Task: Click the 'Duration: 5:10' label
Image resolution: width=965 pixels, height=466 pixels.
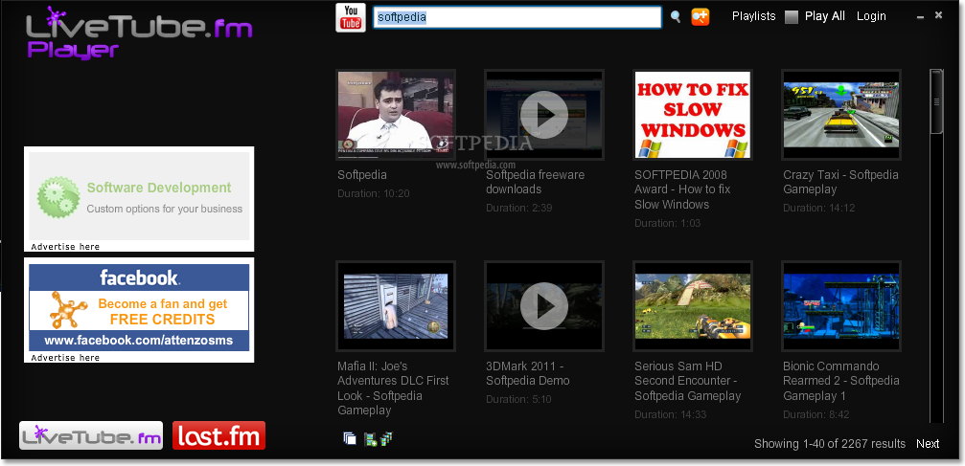Action: (x=518, y=400)
